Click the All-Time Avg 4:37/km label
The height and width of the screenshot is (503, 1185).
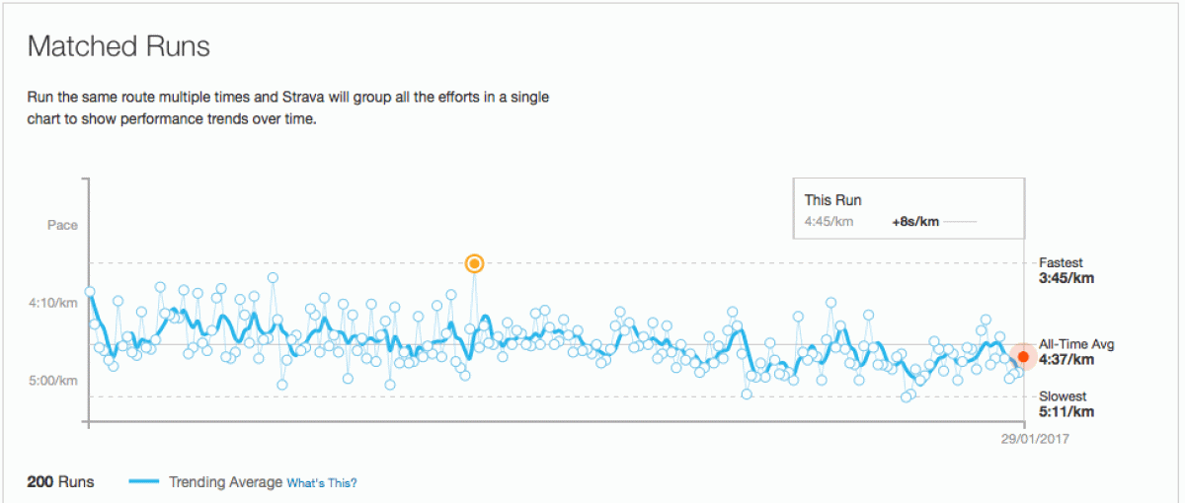pos(1076,352)
